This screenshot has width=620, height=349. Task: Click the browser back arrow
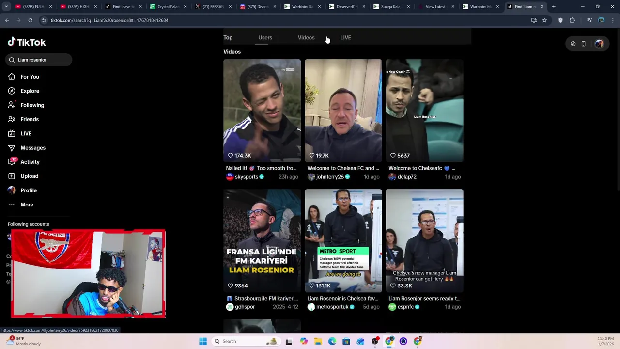[7, 20]
